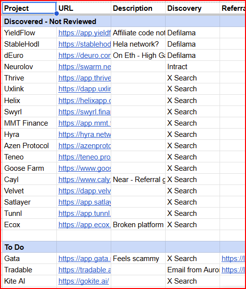Open the hyra.network link
The width and height of the screenshot is (246, 289).
tap(84, 134)
